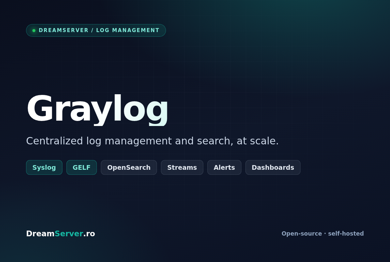Open the DreamServer.ro brand link
The height and width of the screenshot is (262, 390).
tap(60, 234)
